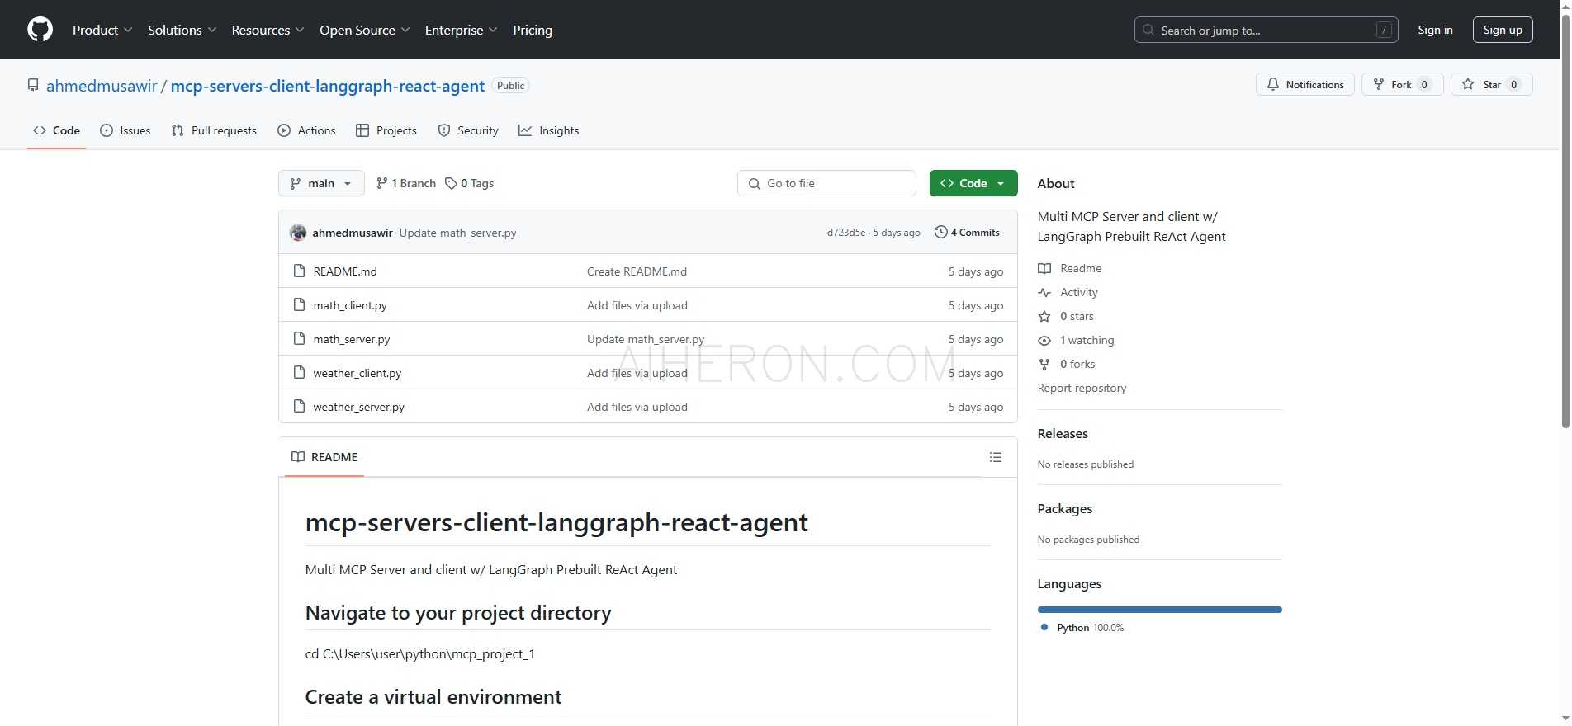1572x726 pixels.
Task: Select the Code tab
Action: [x=56, y=130]
